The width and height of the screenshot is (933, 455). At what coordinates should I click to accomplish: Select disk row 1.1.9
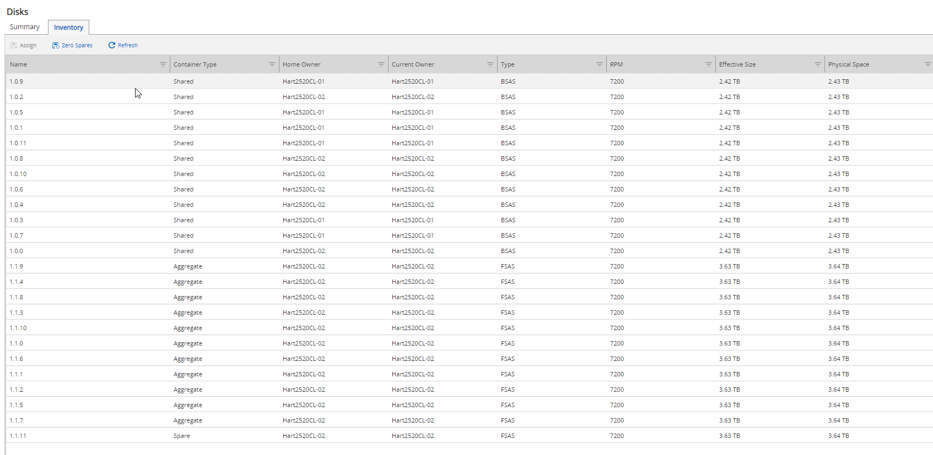click(17, 266)
